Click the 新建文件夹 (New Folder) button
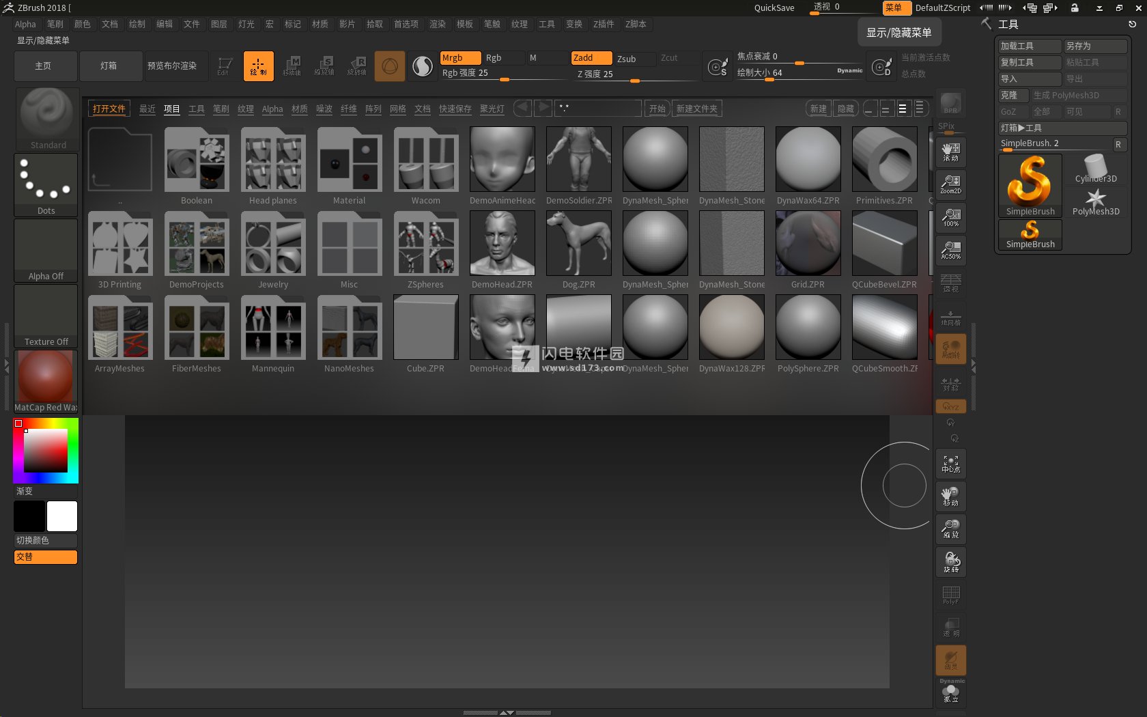Screen dimensions: 1147x717 (x=697, y=109)
